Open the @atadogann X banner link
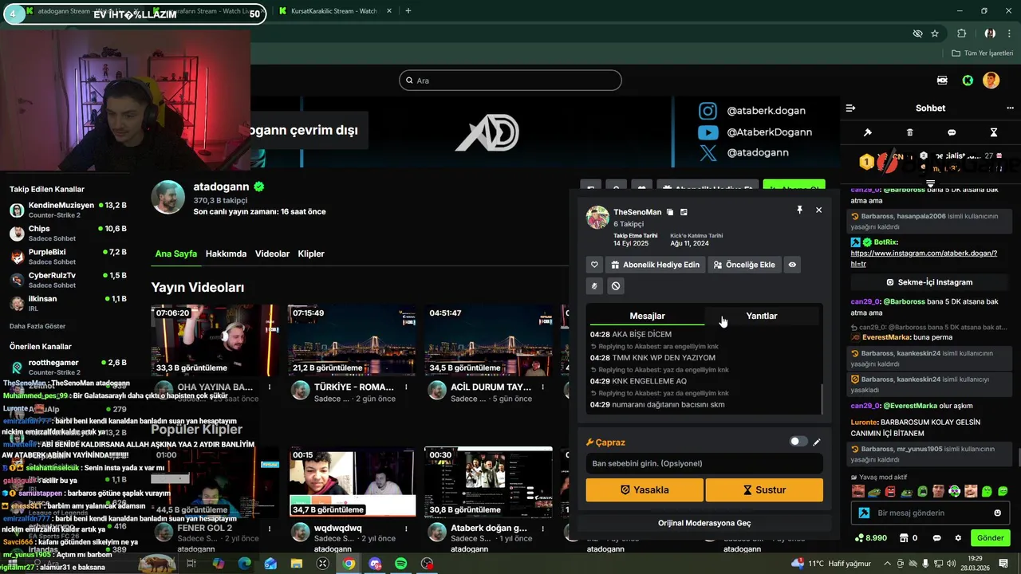Screen dimensions: 1021x574 pos(744,152)
